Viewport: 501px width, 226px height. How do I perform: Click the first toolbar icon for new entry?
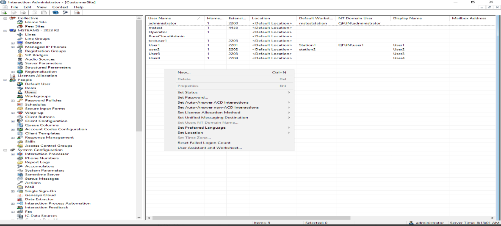(x=4, y=13)
